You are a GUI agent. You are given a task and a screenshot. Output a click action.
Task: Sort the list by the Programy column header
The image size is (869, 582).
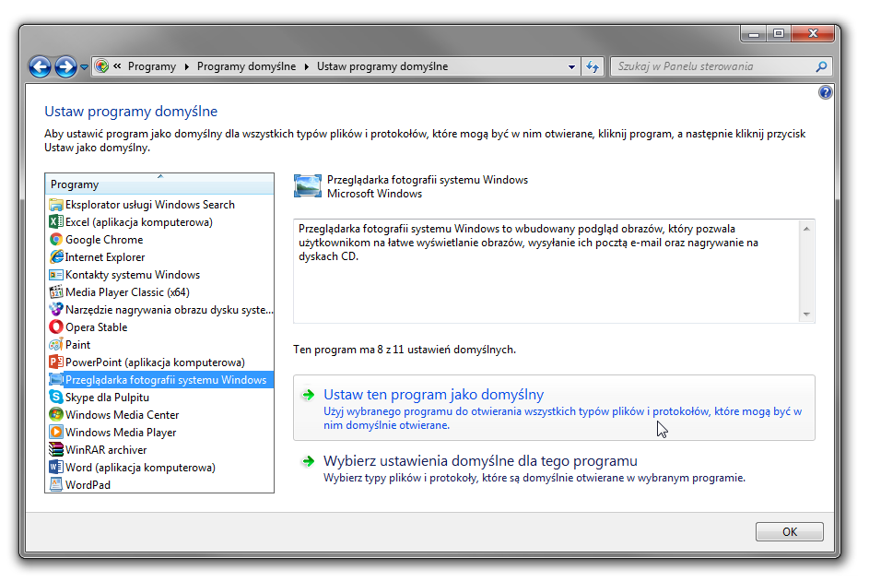pyautogui.click(x=159, y=184)
